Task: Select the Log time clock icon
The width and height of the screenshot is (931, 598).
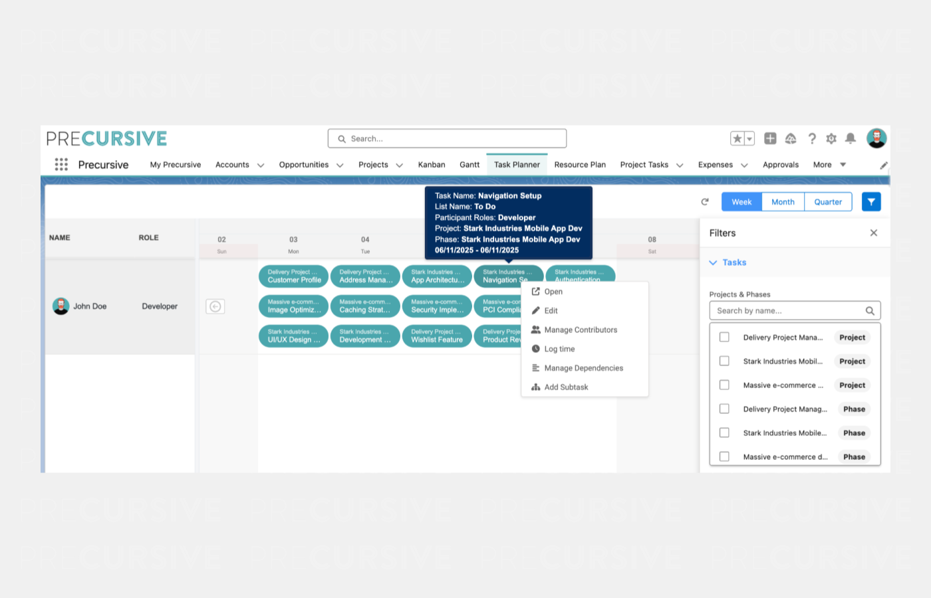Action: (536, 349)
